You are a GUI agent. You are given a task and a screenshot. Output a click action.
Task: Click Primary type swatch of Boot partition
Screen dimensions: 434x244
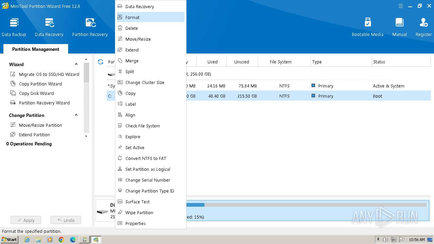point(313,96)
